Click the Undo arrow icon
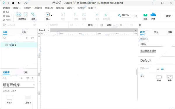Image resolution: width=175 pixels, height=109 pixels. (x=19, y=3)
